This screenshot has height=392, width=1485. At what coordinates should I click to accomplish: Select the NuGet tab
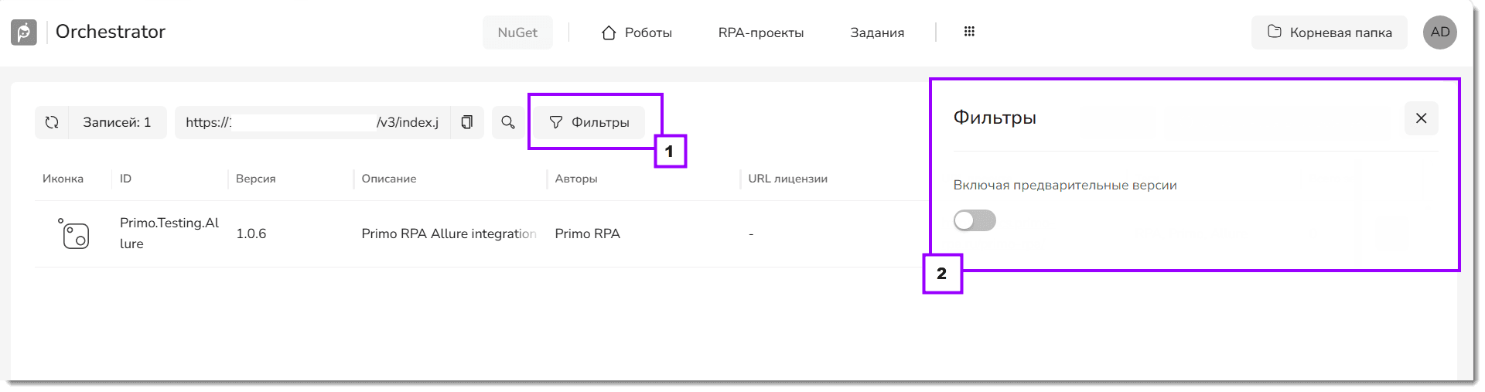[517, 32]
